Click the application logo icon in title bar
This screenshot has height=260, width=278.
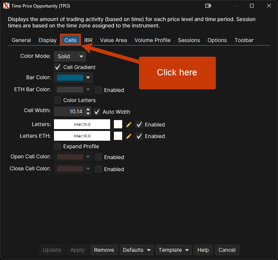coord(6,6)
